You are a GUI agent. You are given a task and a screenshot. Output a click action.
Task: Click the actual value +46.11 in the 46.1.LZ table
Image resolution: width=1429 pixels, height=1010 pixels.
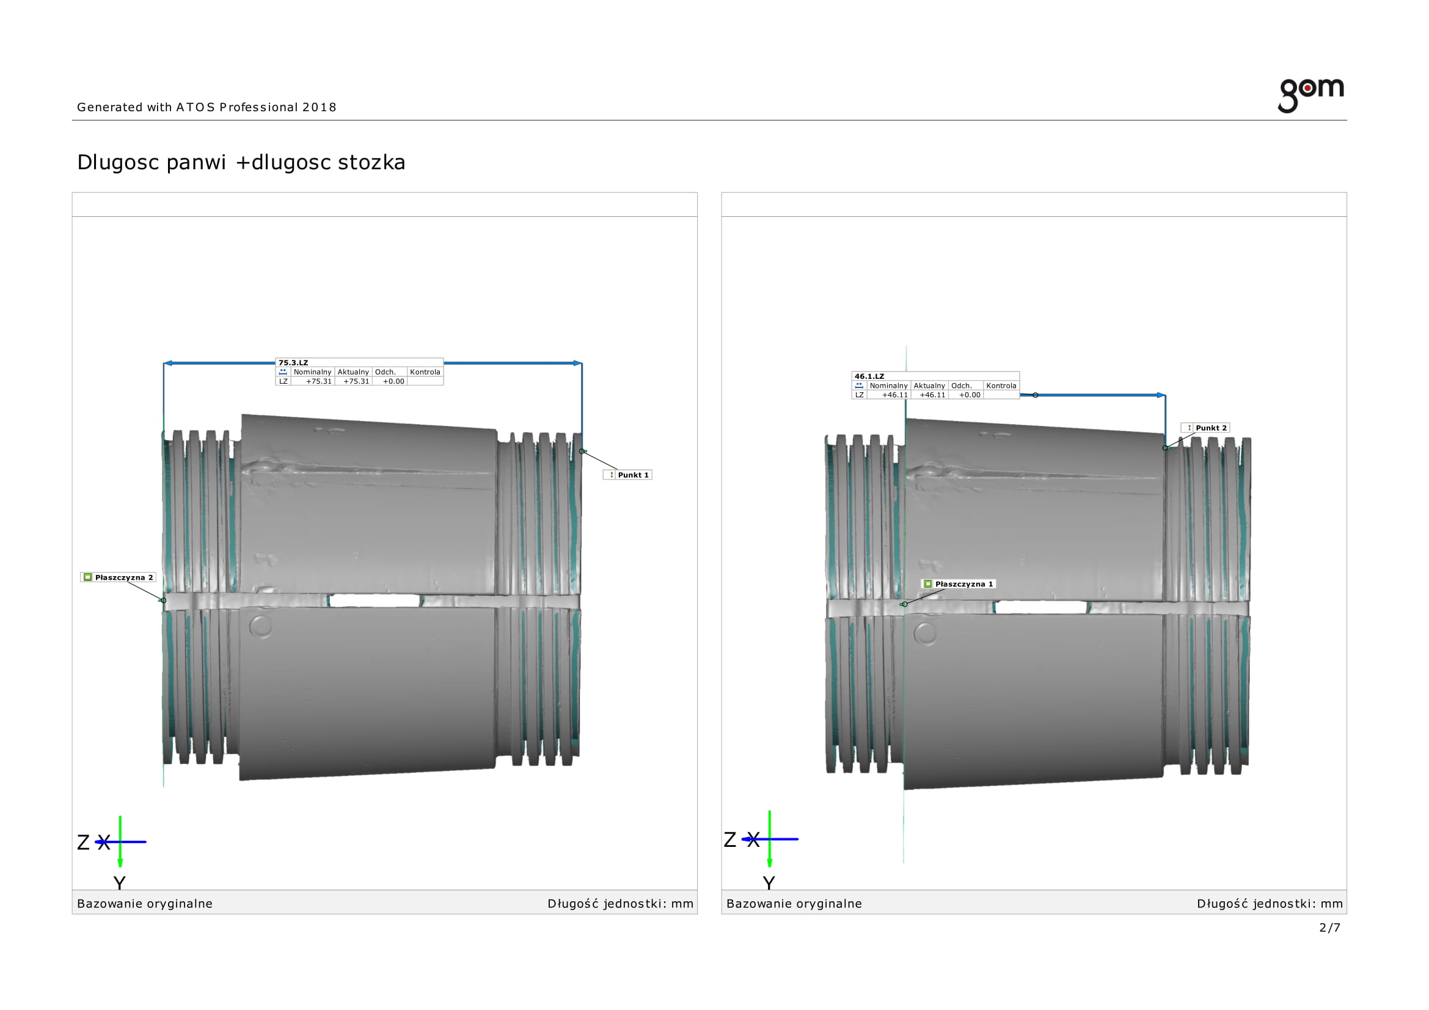[932, 395]
